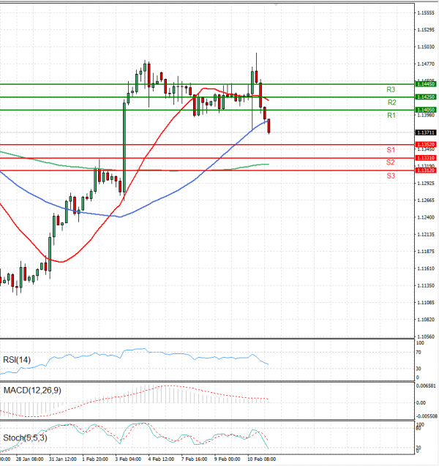439x466 pixels.
Task: Click the 1.11875 price scale value
Action: (426, 252)
